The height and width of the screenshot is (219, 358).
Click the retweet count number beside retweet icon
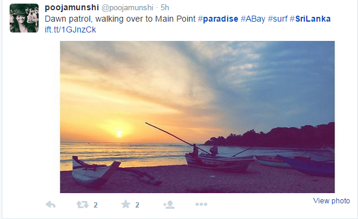[95, 205]
